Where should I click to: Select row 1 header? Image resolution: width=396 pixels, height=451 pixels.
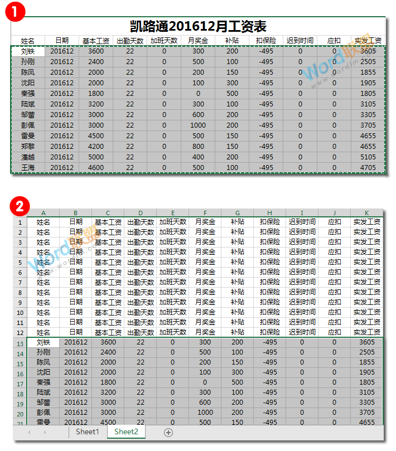(x=20, y=222)
